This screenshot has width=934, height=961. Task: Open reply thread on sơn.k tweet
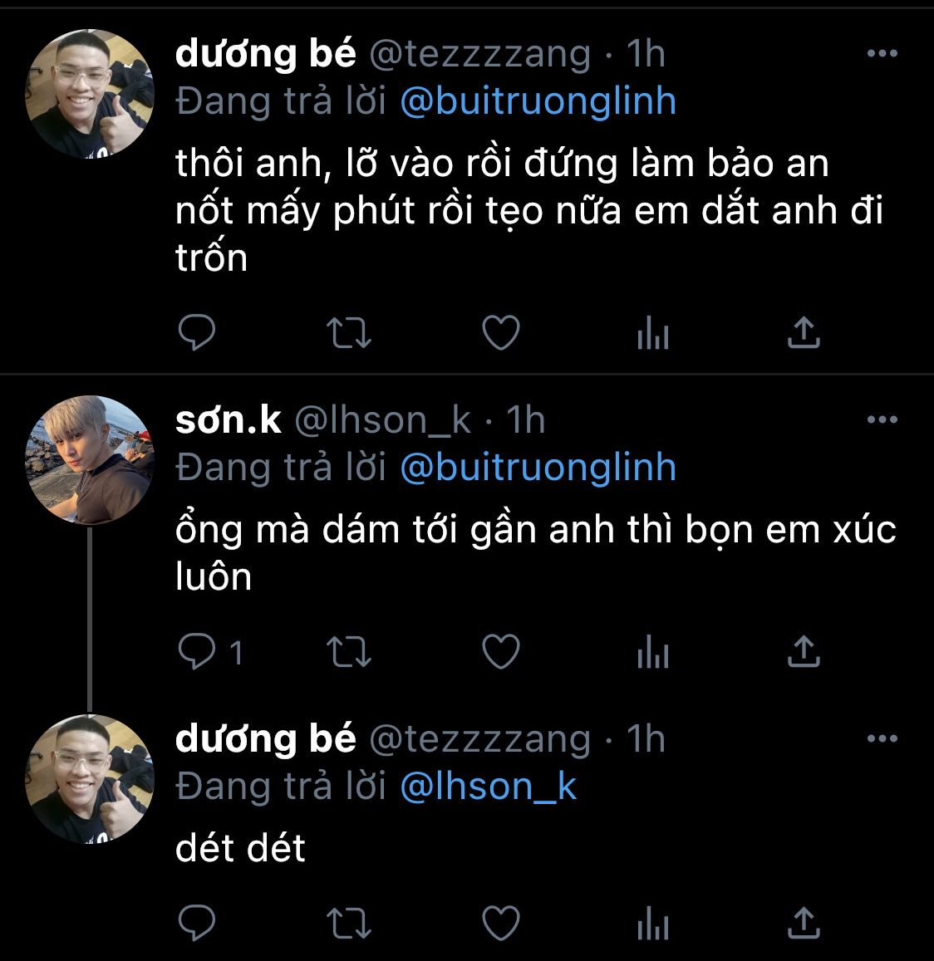pyautogui.click(x=197, y=652)
